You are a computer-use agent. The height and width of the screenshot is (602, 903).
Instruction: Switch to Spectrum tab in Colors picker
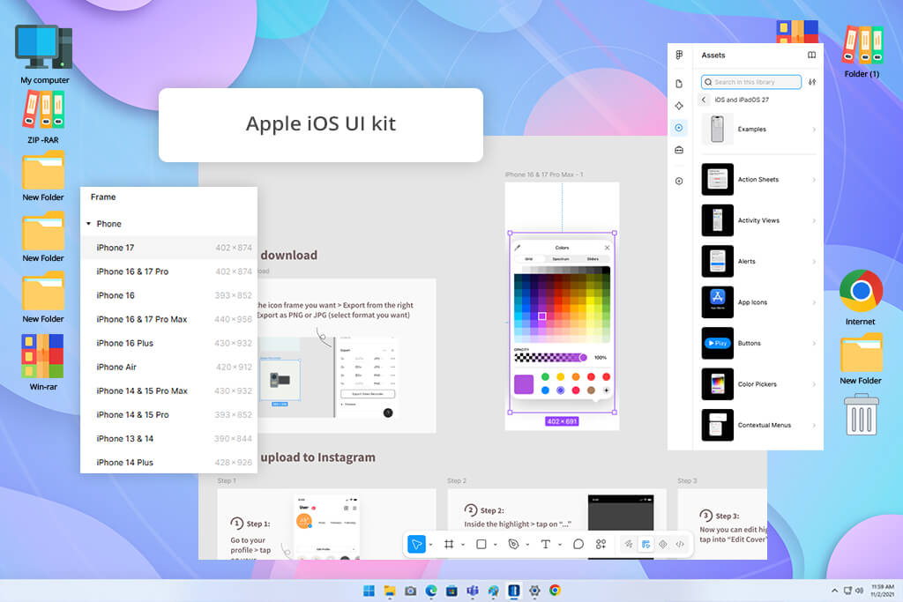[x=561, y=259]
